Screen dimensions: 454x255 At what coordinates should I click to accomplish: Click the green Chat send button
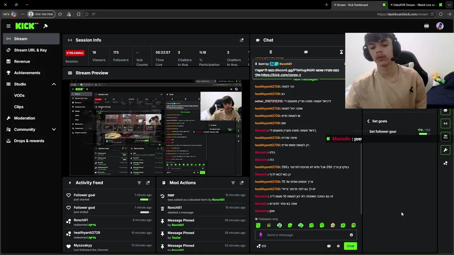tap(350, 246)
